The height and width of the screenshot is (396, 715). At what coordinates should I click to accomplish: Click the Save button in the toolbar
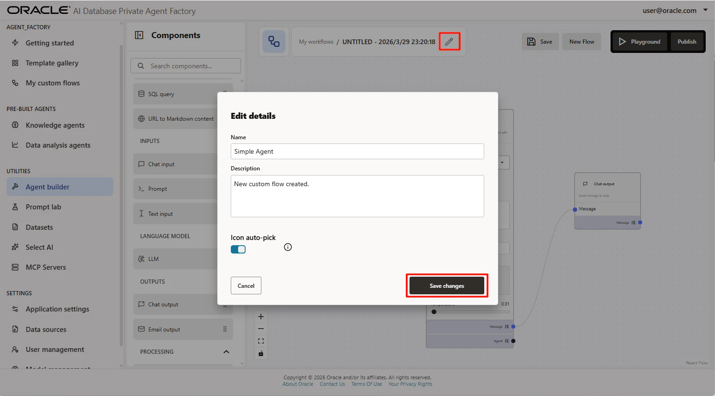540,42
